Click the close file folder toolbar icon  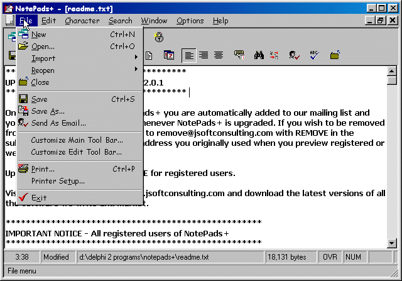click(x=335, y=55)
